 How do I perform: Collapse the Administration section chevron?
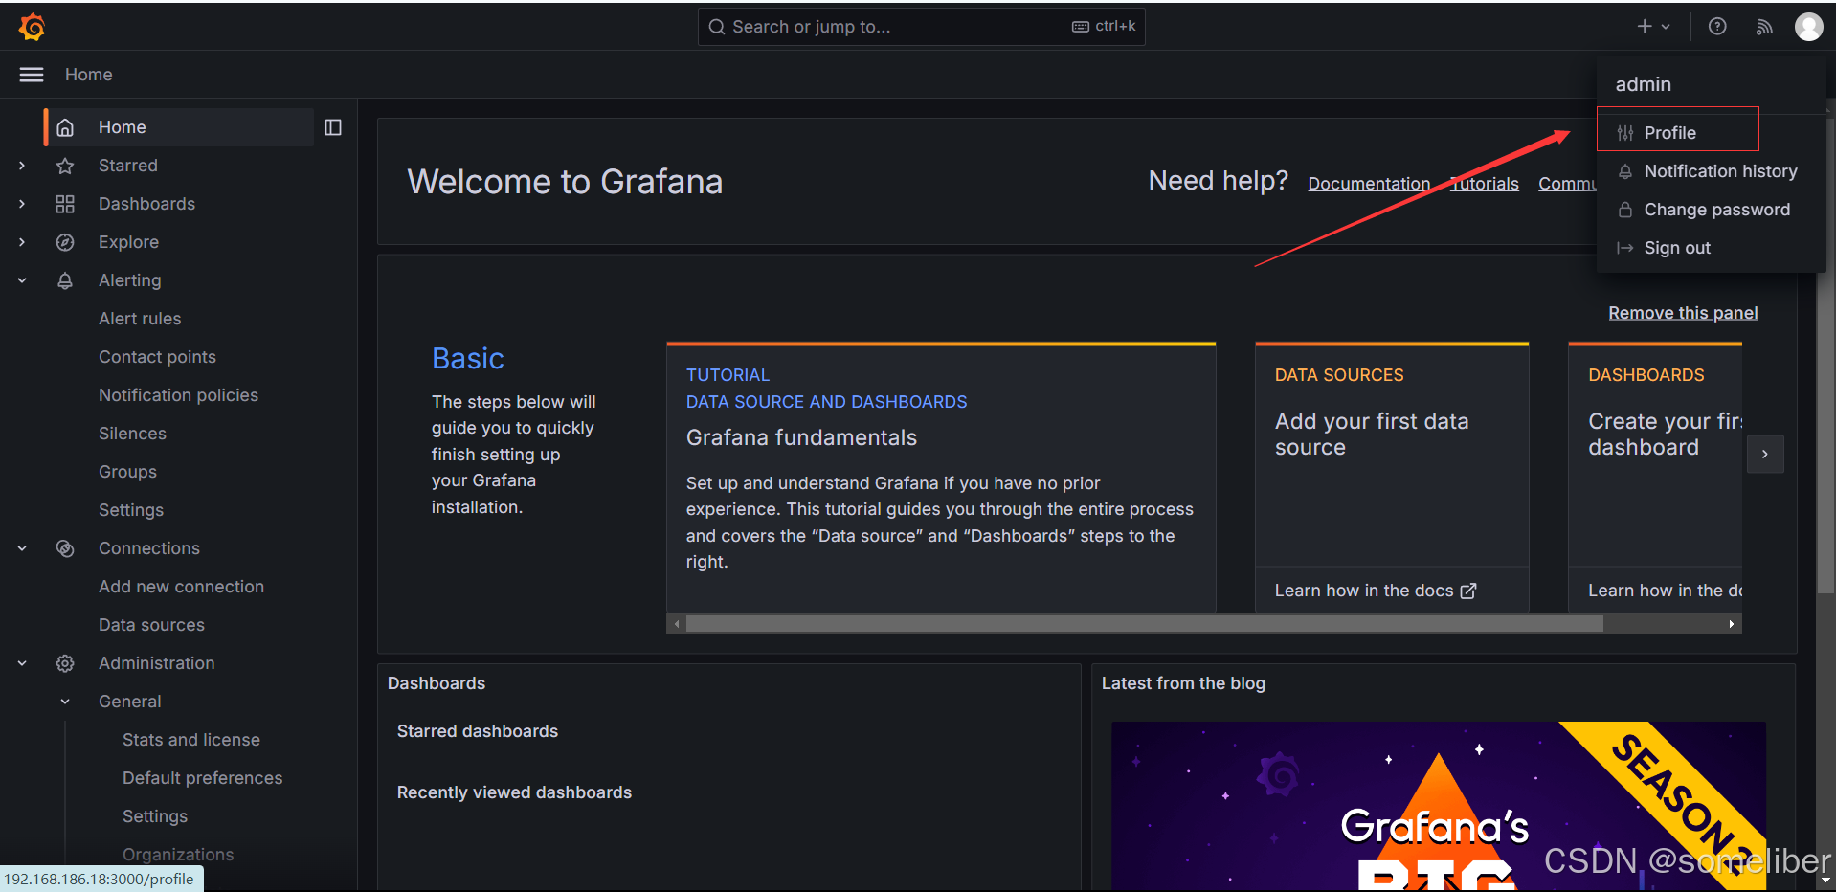22,663
